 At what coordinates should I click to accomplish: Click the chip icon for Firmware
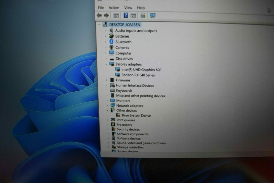coord(112,80)
